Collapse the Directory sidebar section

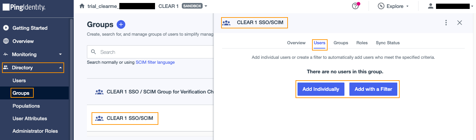tap(60, 68)
